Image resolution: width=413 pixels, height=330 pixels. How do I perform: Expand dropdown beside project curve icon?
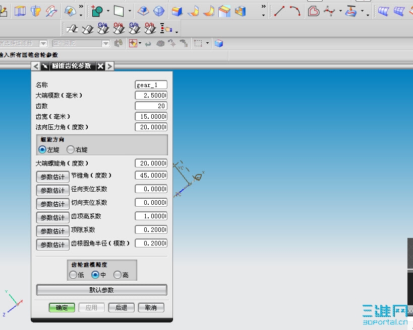pyautogui.click(x=363, y=11)
